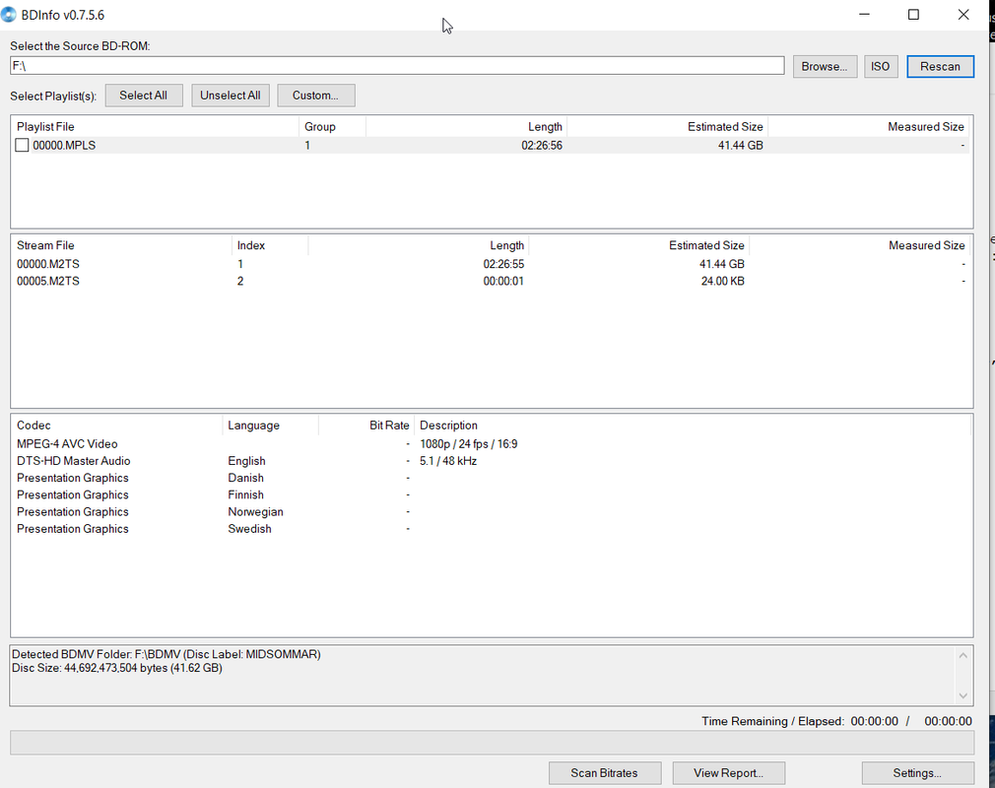Image resolution: width=995 pixels, height=788 pixels.
Task: Sort playlists by Group column
Action: pyautogui.click(x=332, y=127)
